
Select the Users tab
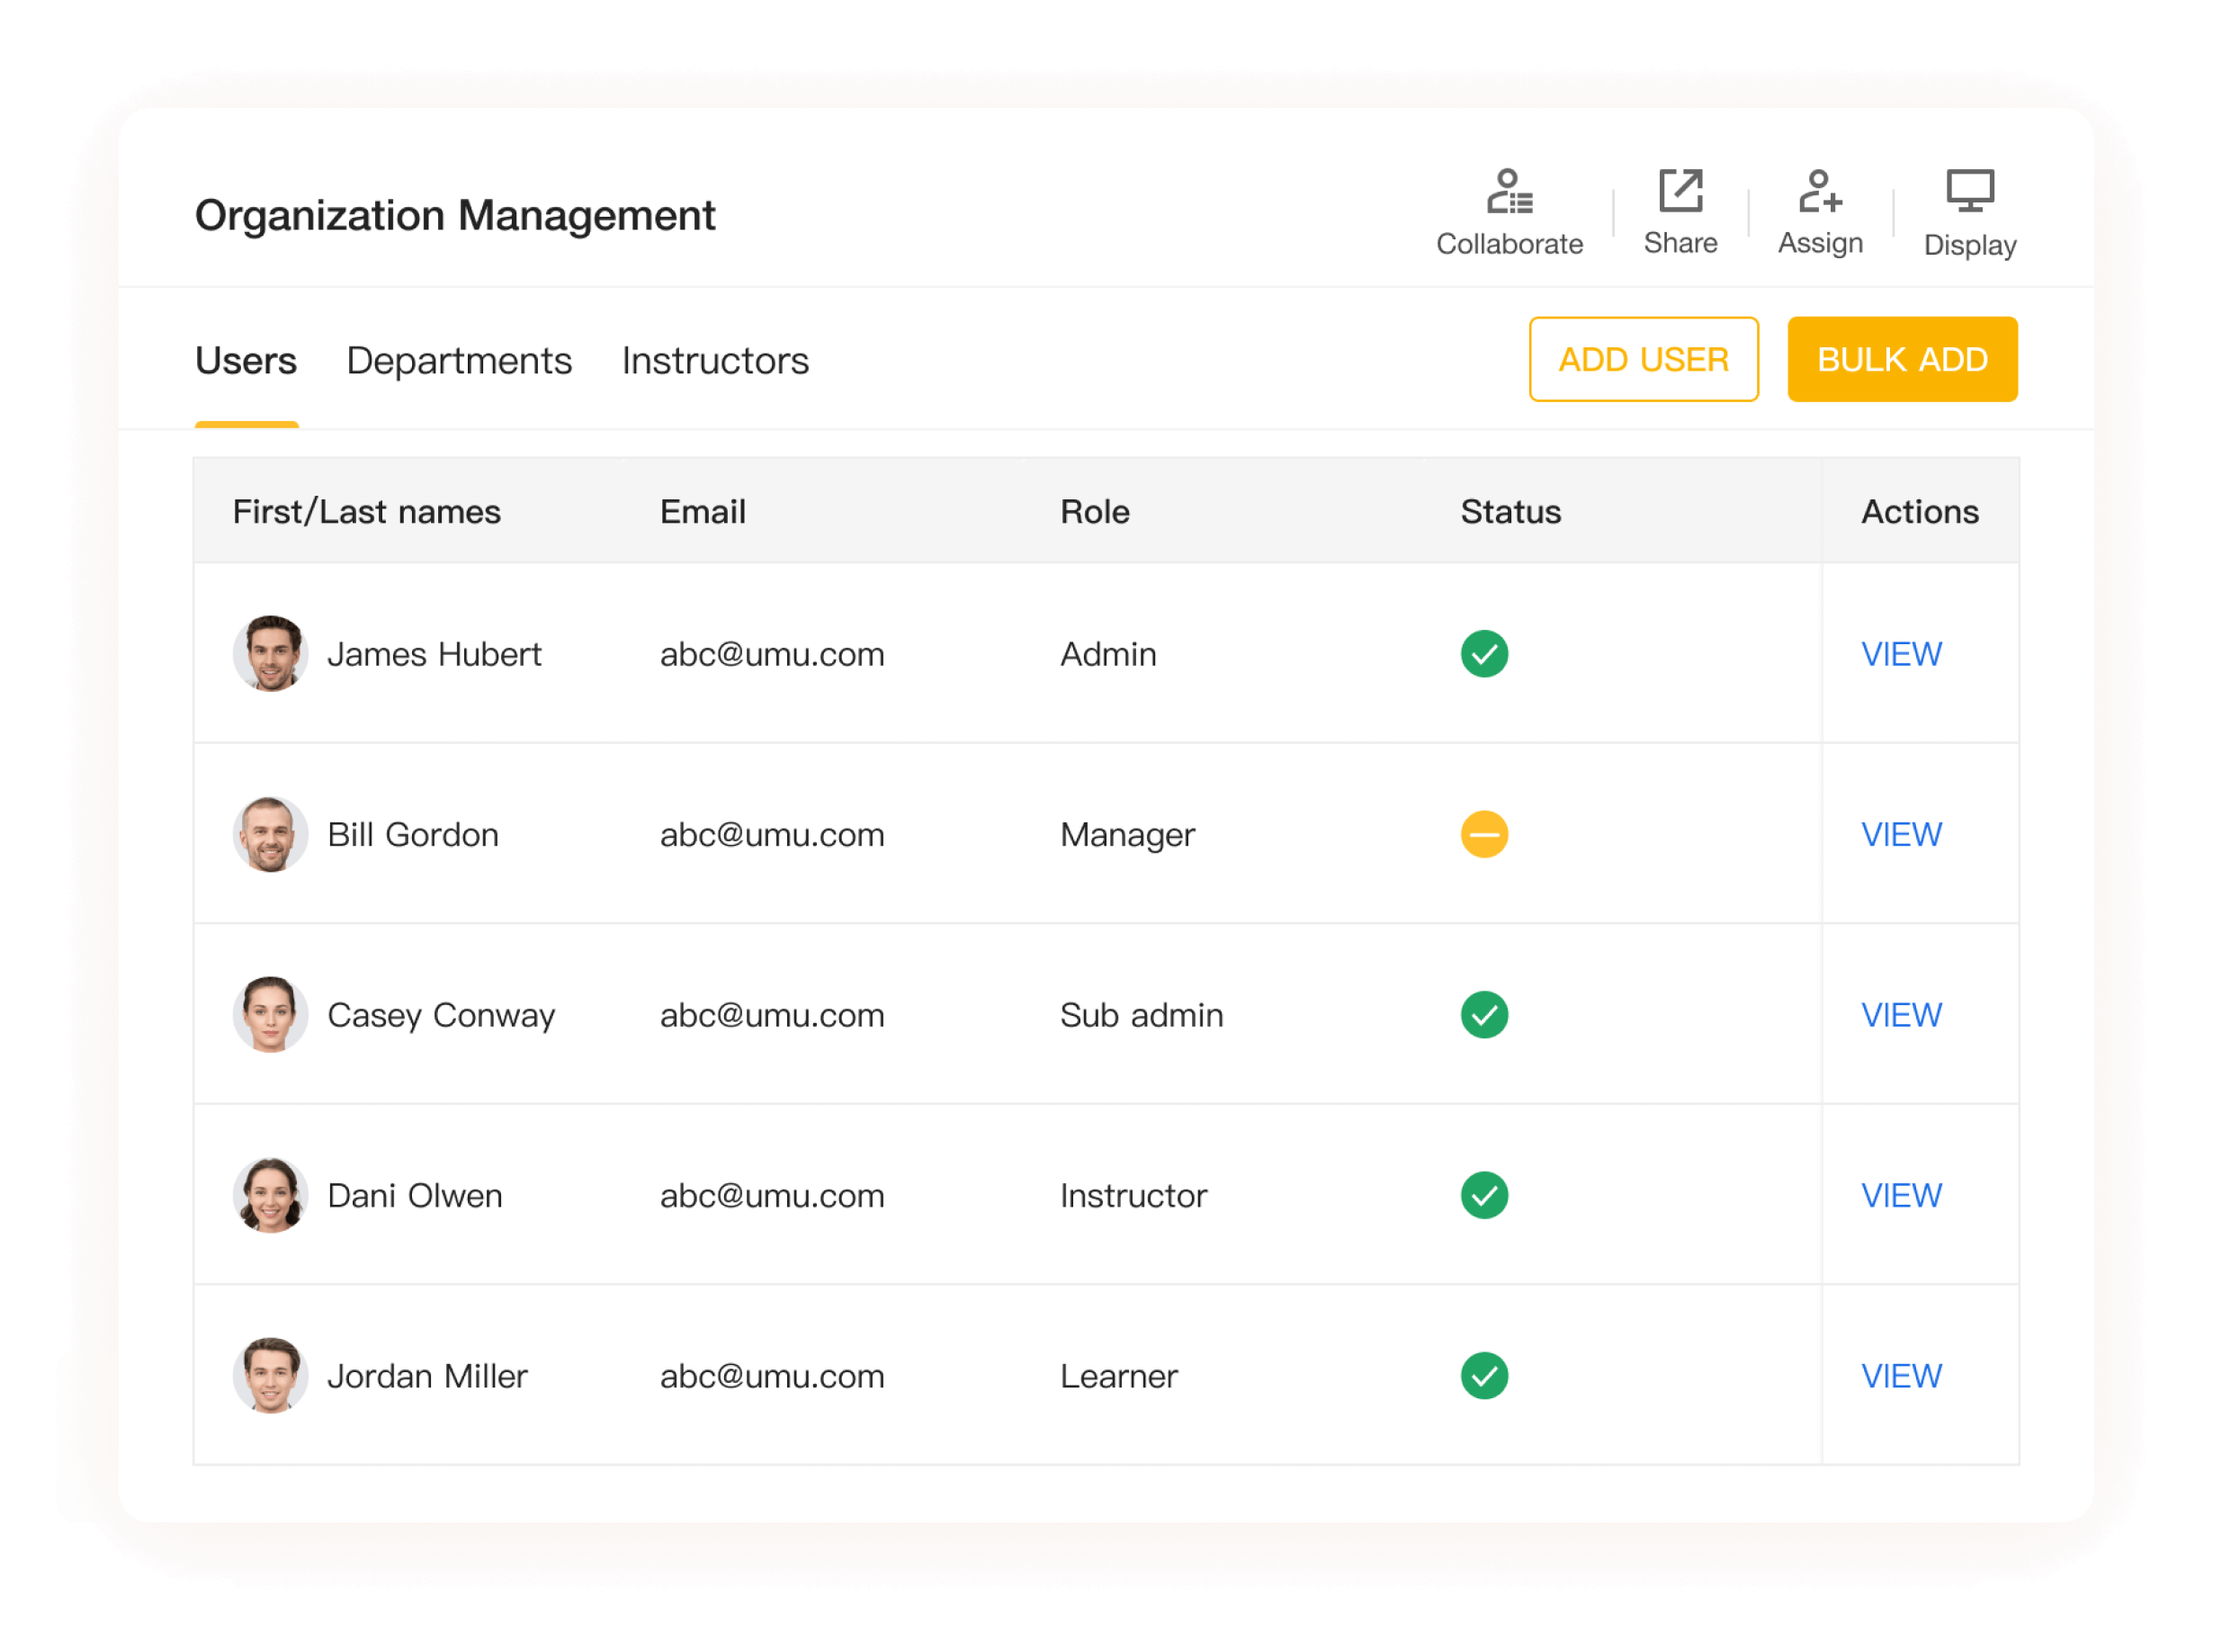[246, 361]
